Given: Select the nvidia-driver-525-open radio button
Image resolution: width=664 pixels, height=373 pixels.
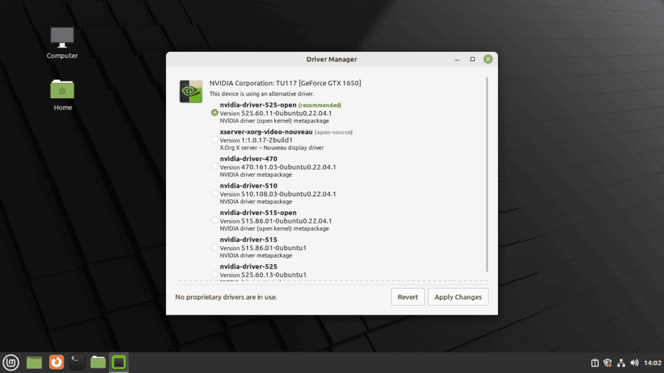Looking at the screenshot, I should (215, 113).
